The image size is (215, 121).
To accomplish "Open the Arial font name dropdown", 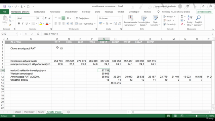I will (x=35, y=18).
